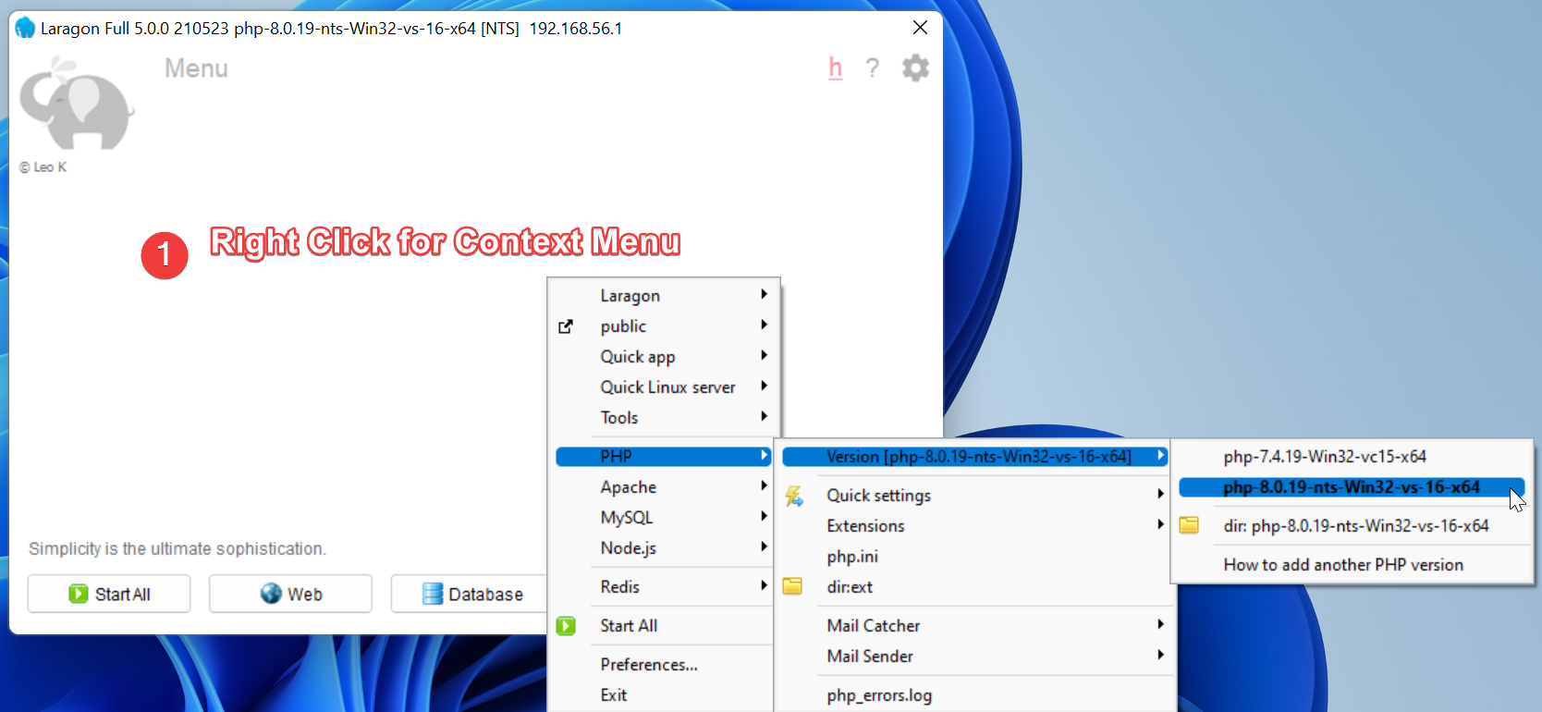This screenshot has width=1542, height=712.
Task: Expand the public submenu
Action: click(664, 326)
